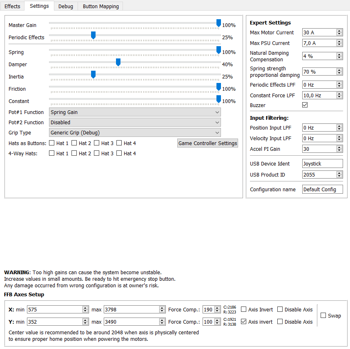Increase X axis Force Comp. value
This screenshot has width=350, height=349.
217,308
